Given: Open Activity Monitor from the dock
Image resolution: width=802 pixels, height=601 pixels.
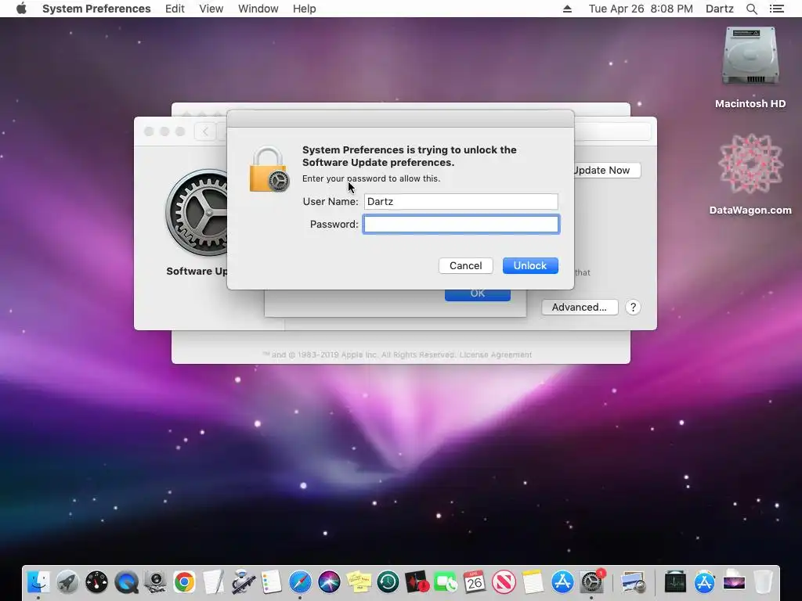Looking at the screenshot, I should [x=675, y=581].
